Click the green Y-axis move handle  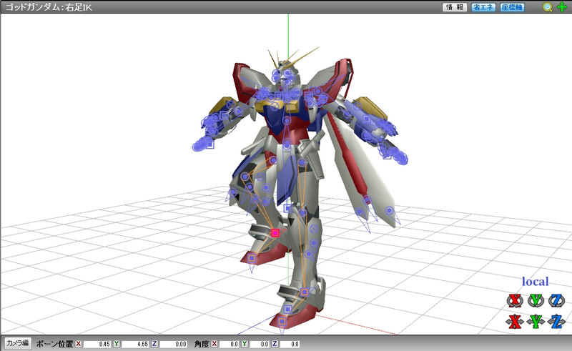[536, 322]
